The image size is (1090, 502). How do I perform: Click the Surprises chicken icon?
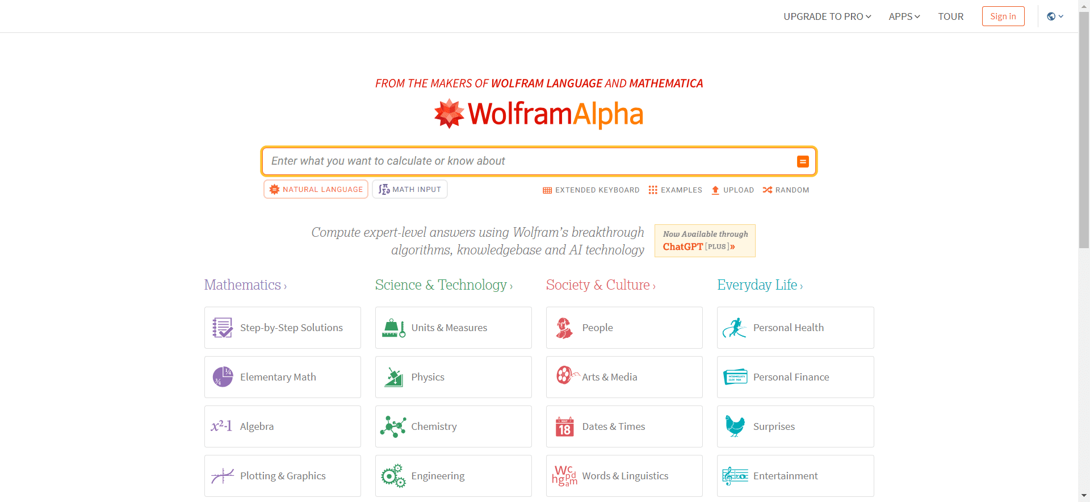[735, 426]
